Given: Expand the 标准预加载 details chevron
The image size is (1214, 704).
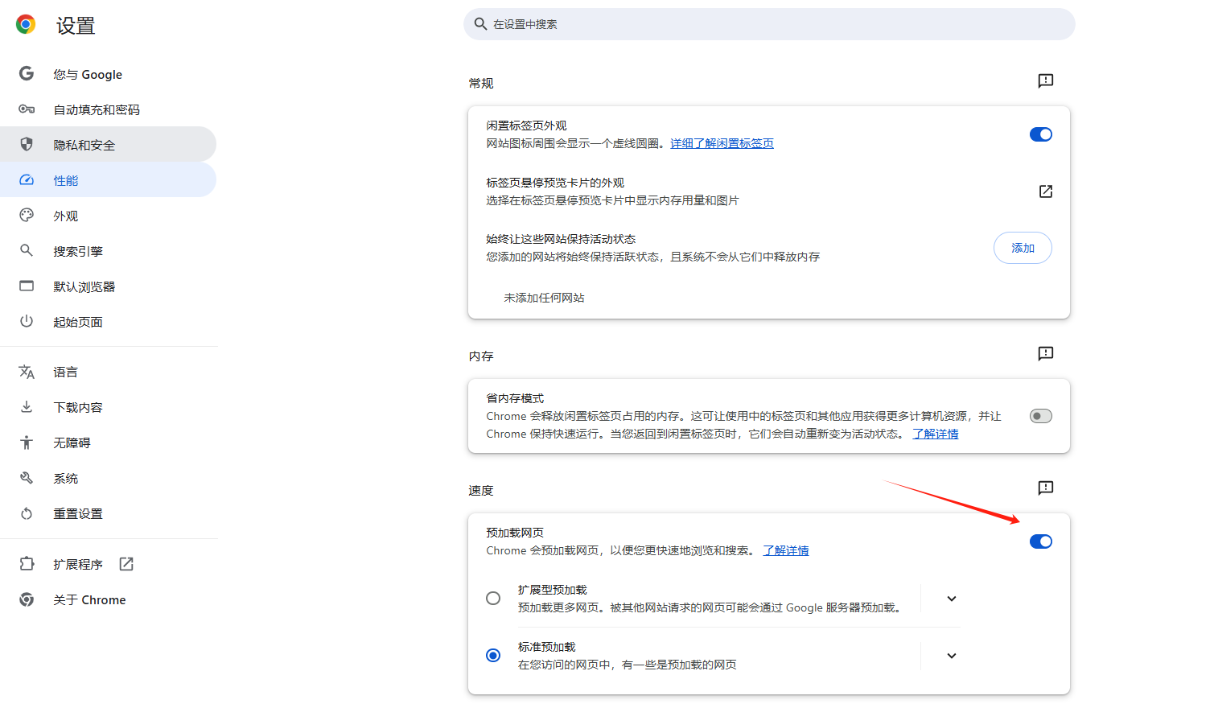Looking at the screenshot, I should [952, 656].
